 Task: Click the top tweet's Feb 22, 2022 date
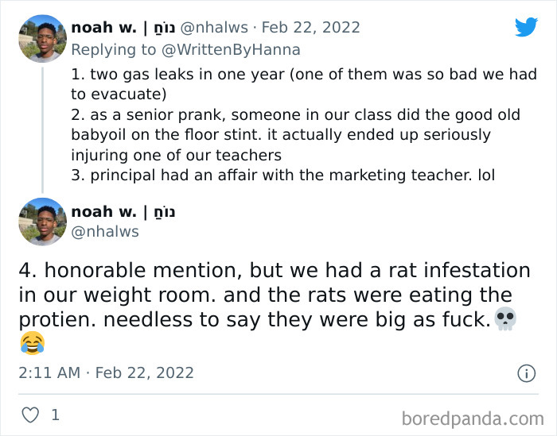[x=310, y=27]
